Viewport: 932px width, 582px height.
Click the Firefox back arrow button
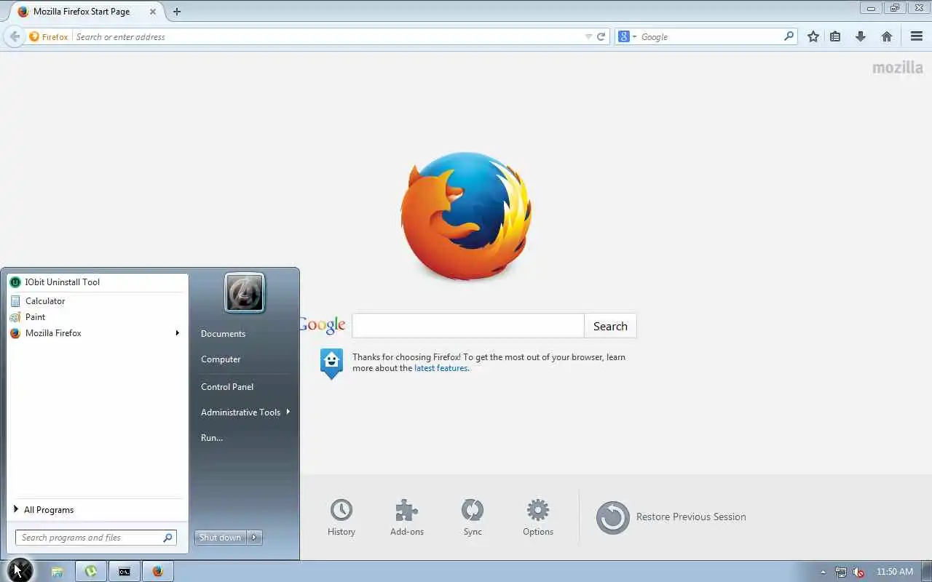[14, 36]
